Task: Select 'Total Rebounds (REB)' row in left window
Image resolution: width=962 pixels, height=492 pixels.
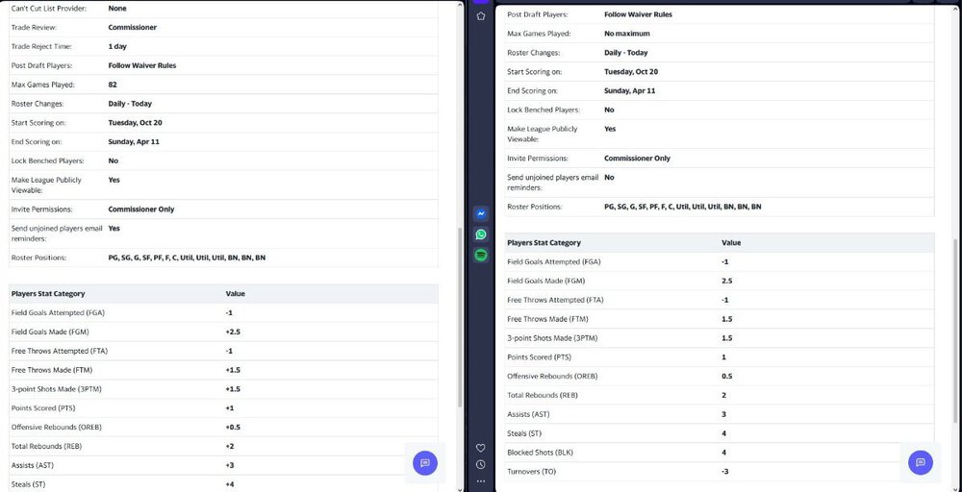Action: tap(223, 446)
